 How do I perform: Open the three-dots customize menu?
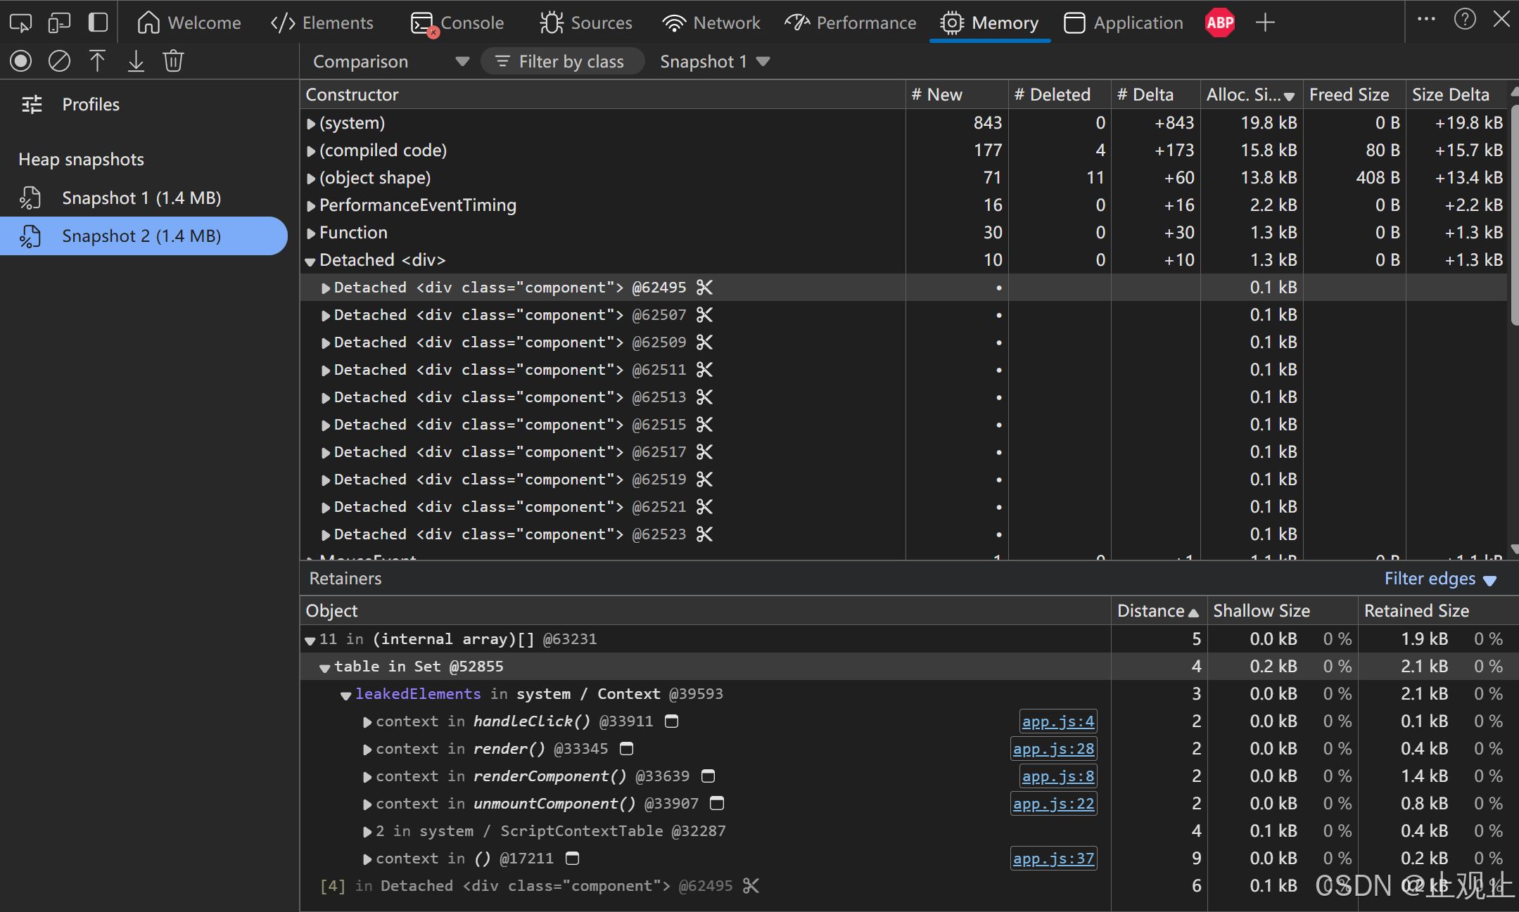coord(1426,20)
